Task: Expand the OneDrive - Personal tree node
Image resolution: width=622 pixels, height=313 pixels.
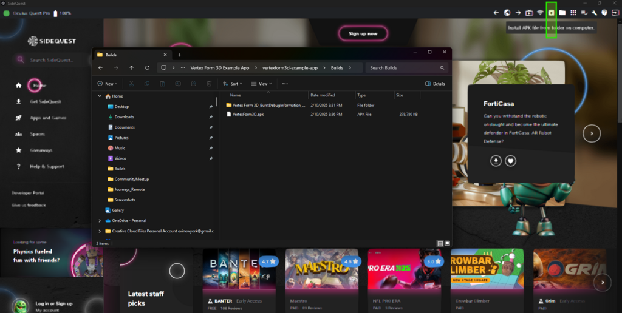Action: pyautogui.click(x=100, y=221)
